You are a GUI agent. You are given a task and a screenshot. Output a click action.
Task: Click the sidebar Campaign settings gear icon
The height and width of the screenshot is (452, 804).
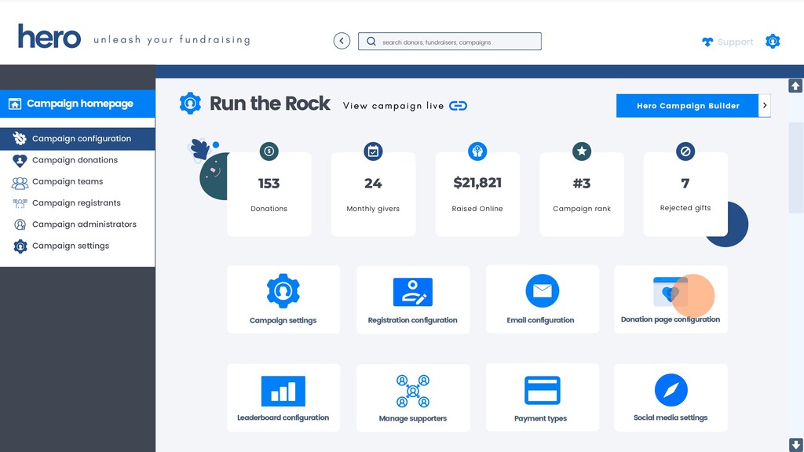[x=20, y=246]
